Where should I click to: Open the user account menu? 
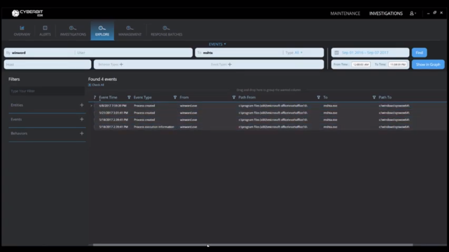[x=413, y=14]
